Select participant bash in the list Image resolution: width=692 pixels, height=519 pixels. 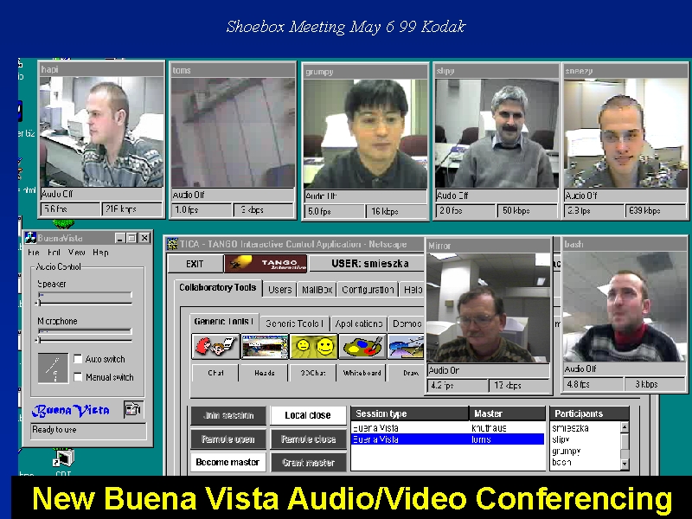click(561, 462)
